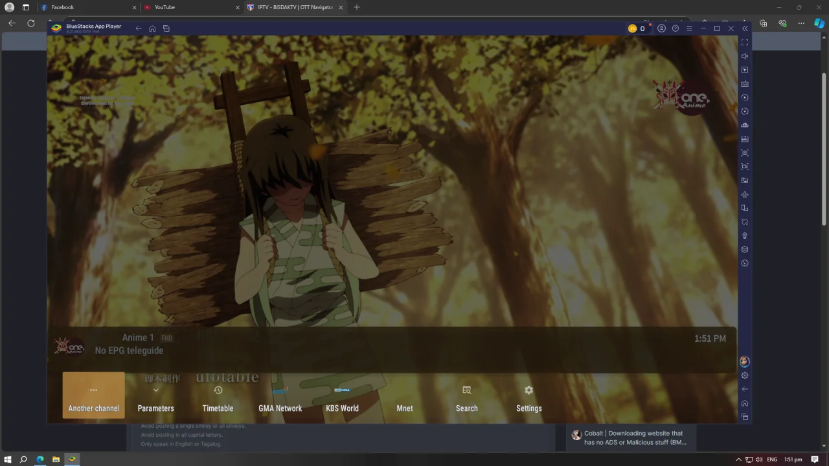829x466 pixels.
Task: Switch to the YouTube browser tab
Action: pos(191,7)
